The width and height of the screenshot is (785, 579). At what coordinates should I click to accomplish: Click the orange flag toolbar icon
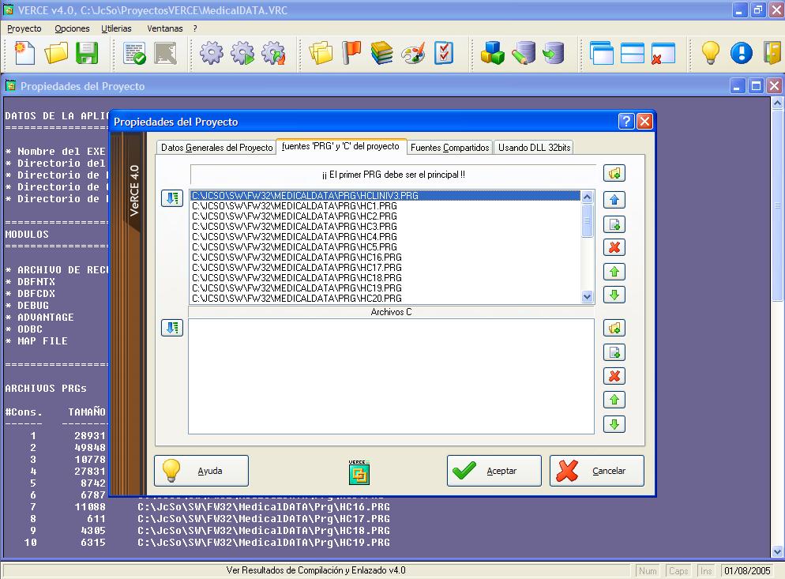pyautogui.click(x=351, y=53)
